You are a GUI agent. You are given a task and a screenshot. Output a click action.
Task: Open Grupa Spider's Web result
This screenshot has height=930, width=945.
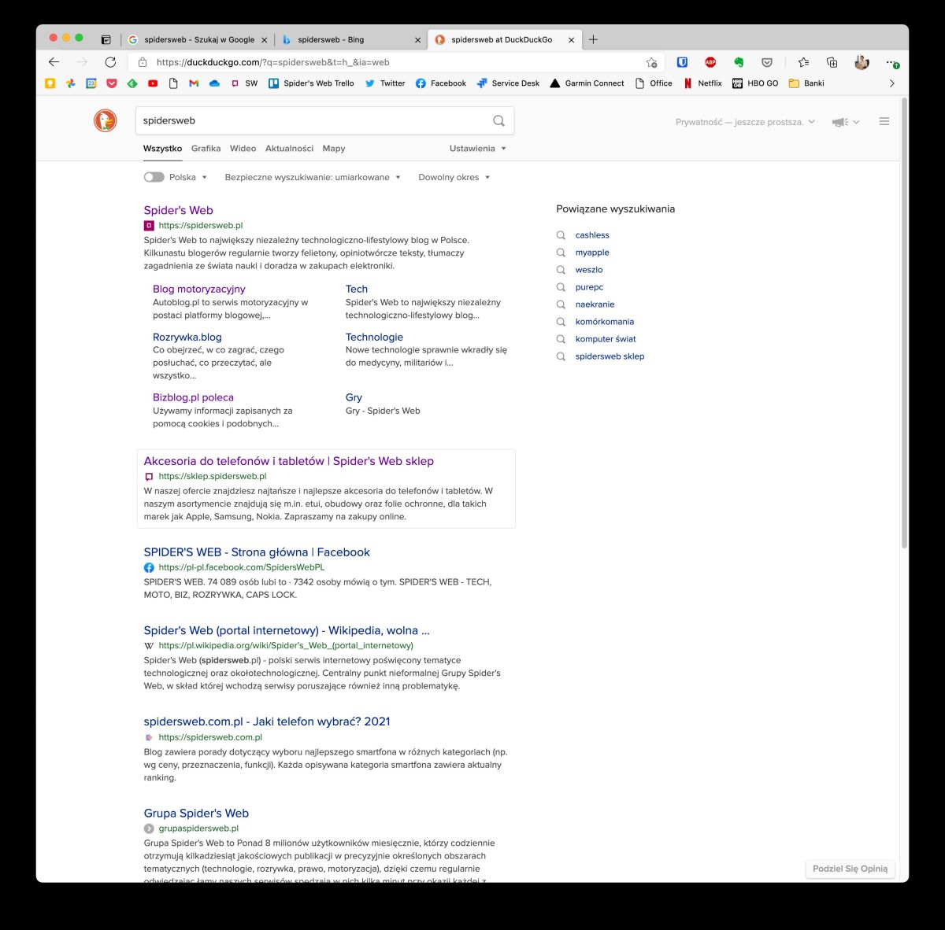[x=196, y=814]
